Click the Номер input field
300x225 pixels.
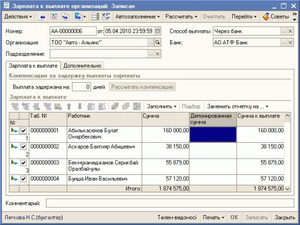click(x=73, y=31)
